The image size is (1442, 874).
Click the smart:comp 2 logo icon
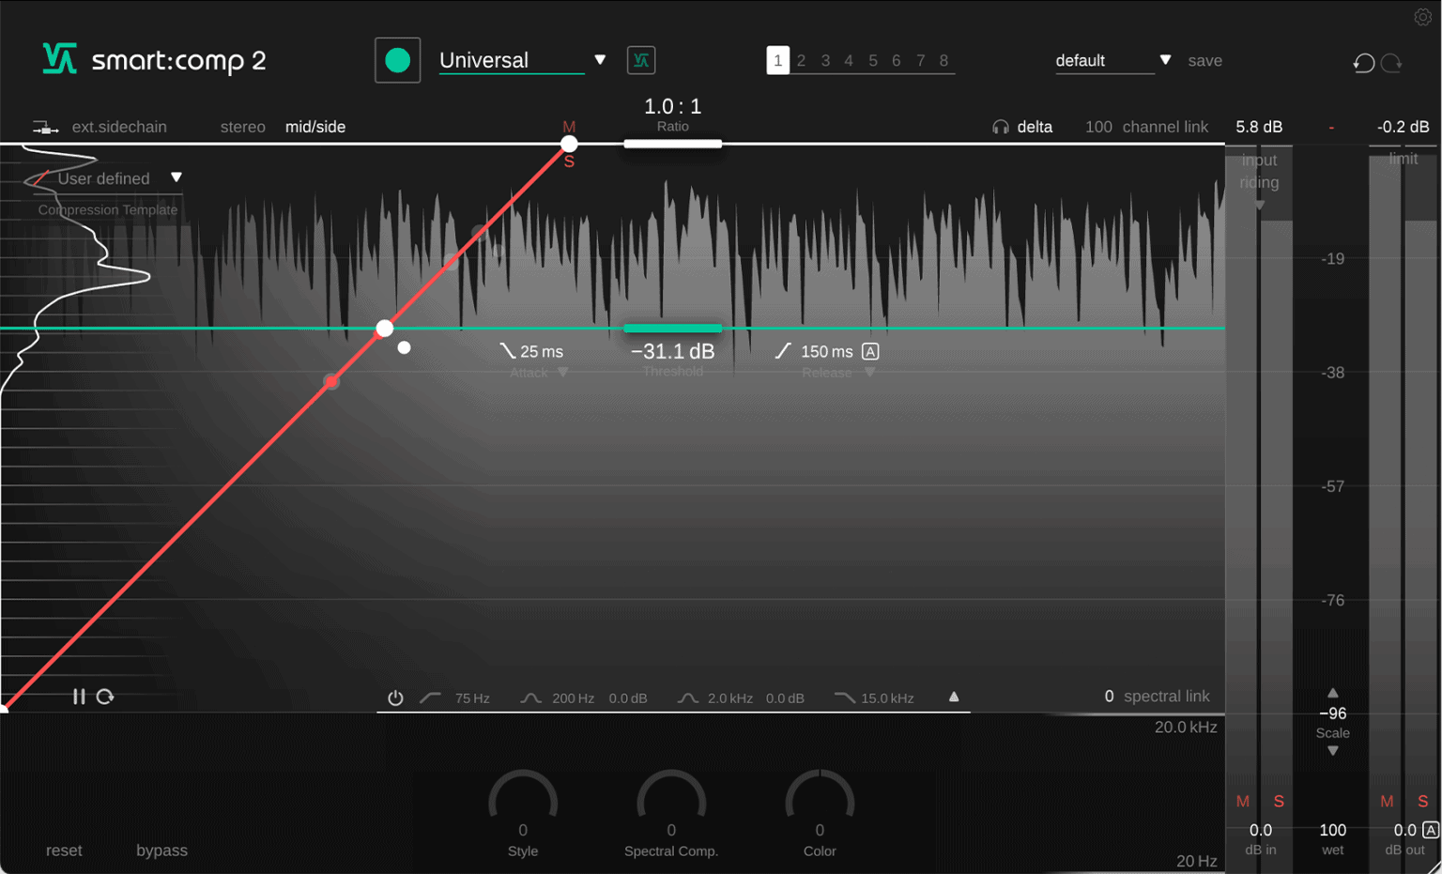(x=58, y=60)
